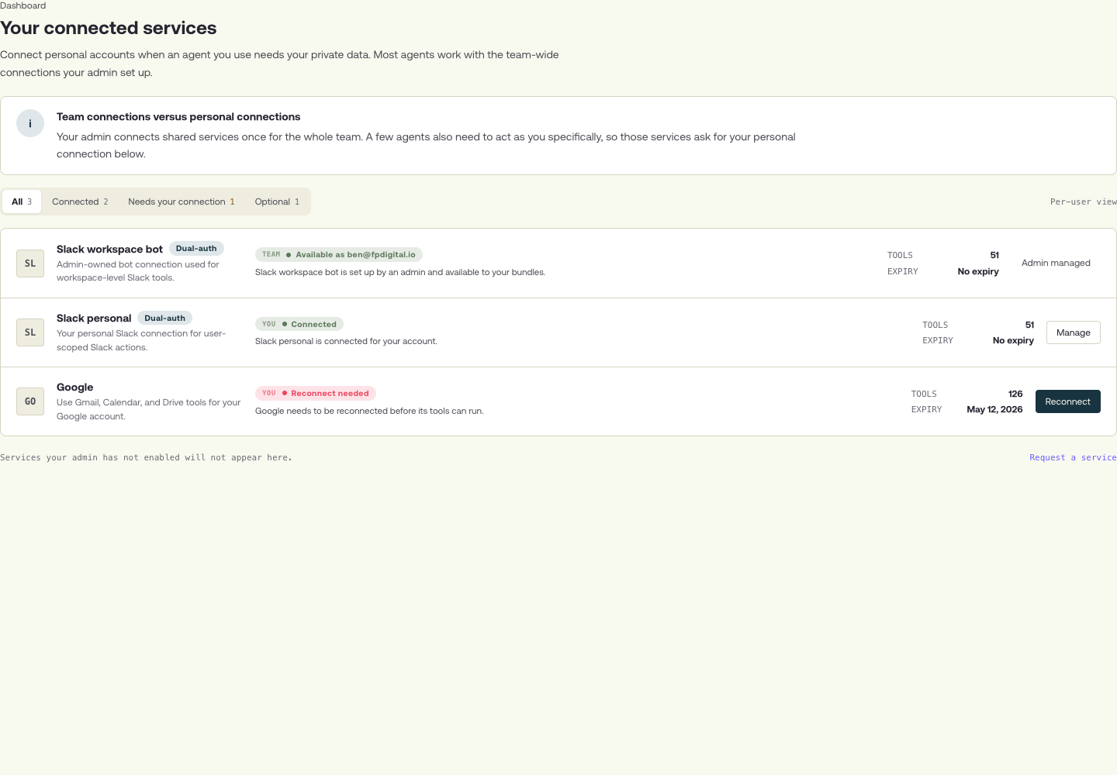Viewport: 1117px width, 775px height.
Task: Click 'Your personal Slack connection' description
Action: (141, 340)
